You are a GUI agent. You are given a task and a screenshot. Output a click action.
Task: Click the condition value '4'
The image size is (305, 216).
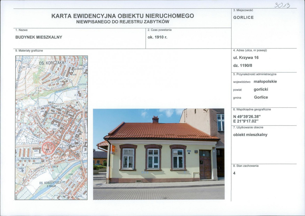click(234, 173)
